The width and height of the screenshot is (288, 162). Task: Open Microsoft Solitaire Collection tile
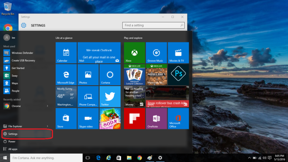coord(134,75)
